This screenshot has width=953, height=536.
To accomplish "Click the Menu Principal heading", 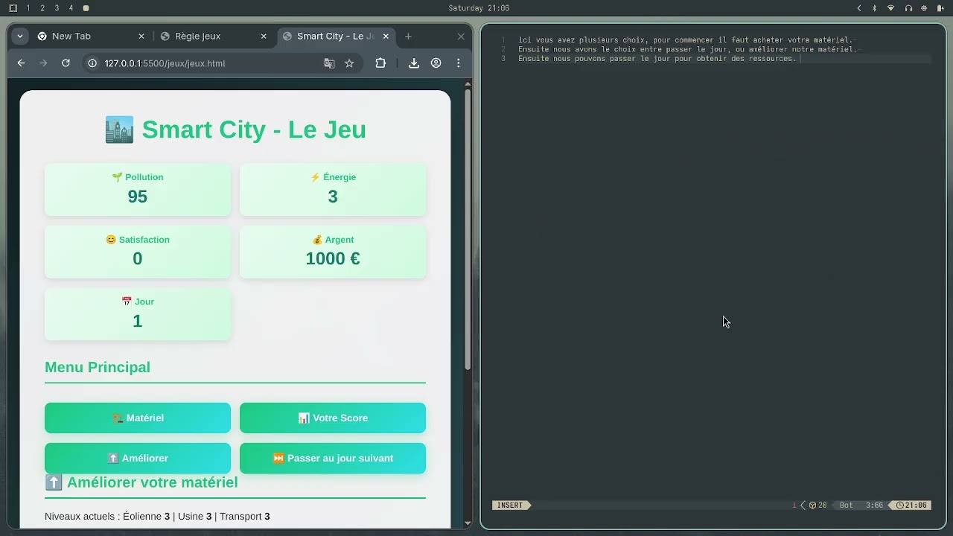I will 98,367.
